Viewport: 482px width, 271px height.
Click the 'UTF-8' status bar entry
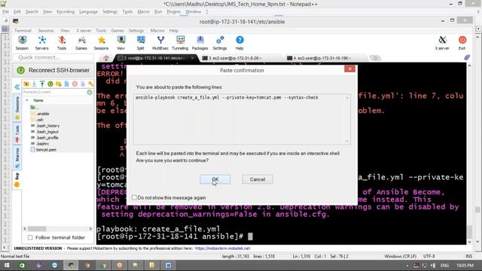tap(429, 256)
